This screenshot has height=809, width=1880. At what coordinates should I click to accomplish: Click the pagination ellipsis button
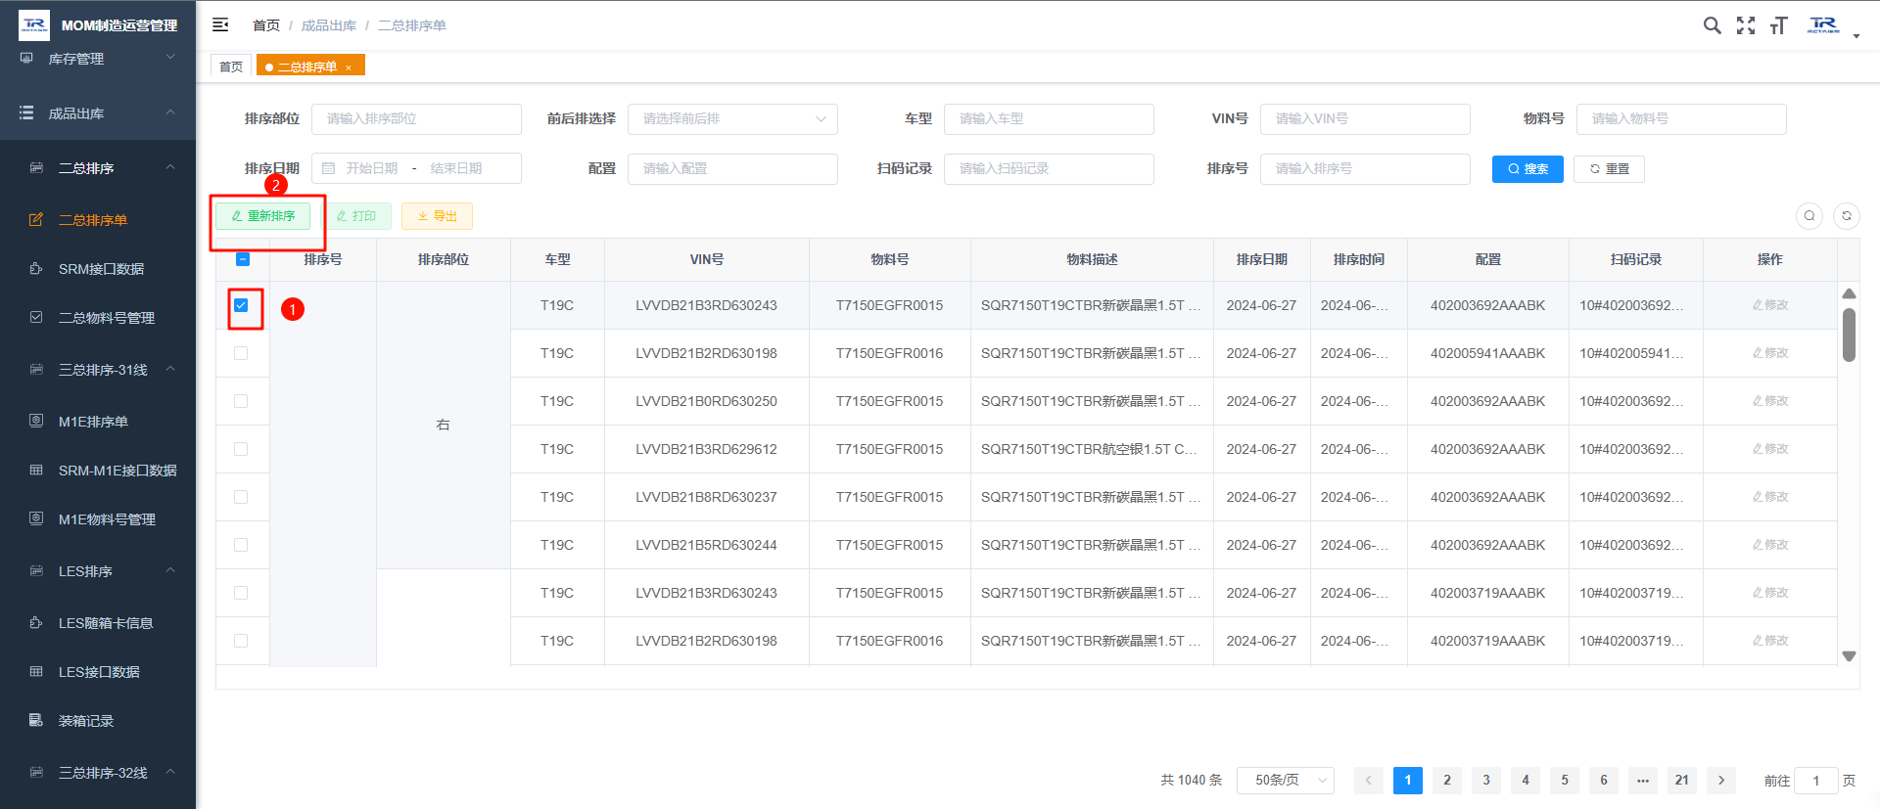click(x=1643, y=780)
